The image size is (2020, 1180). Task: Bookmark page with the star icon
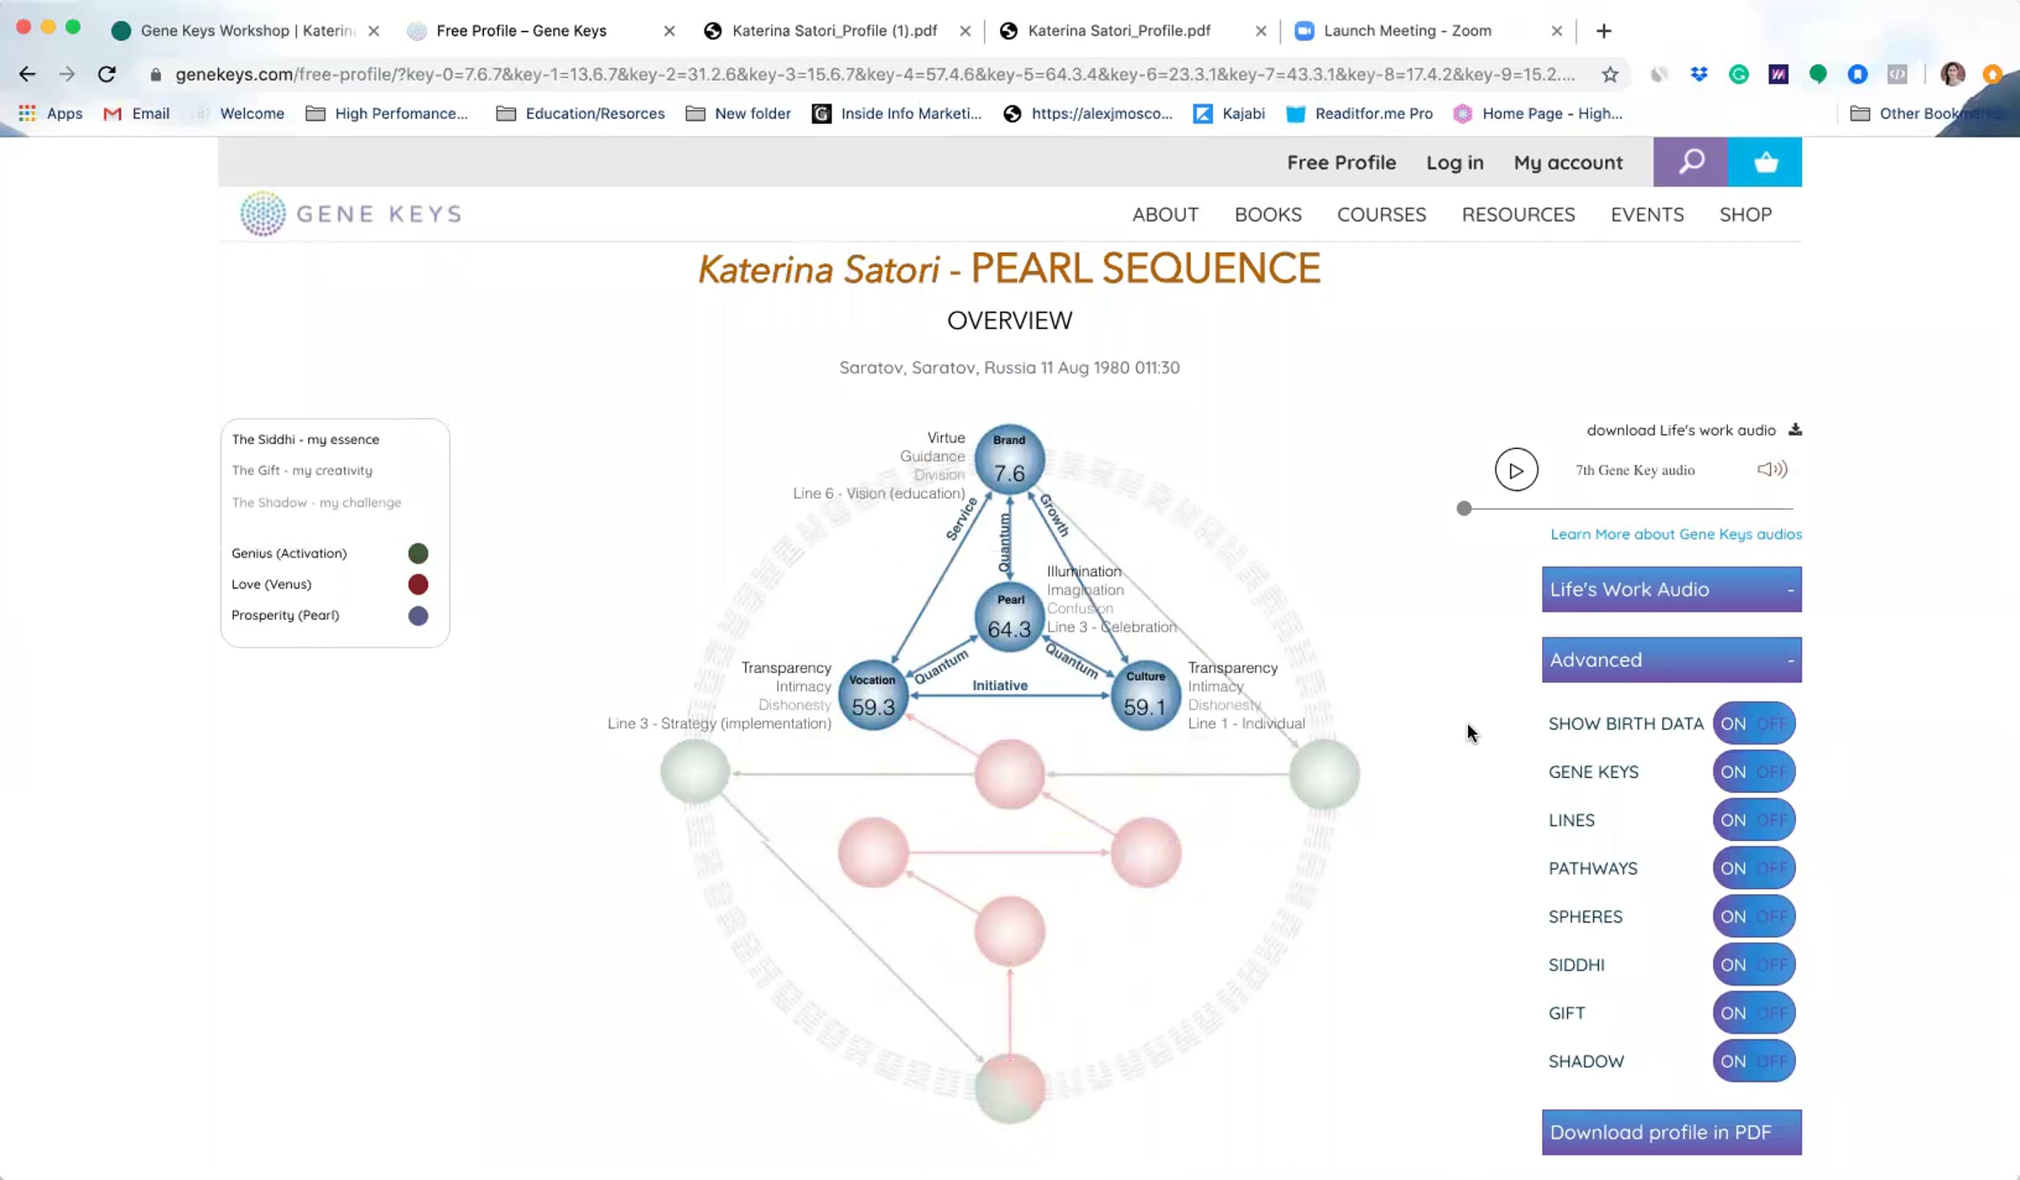click(1610, 74)
